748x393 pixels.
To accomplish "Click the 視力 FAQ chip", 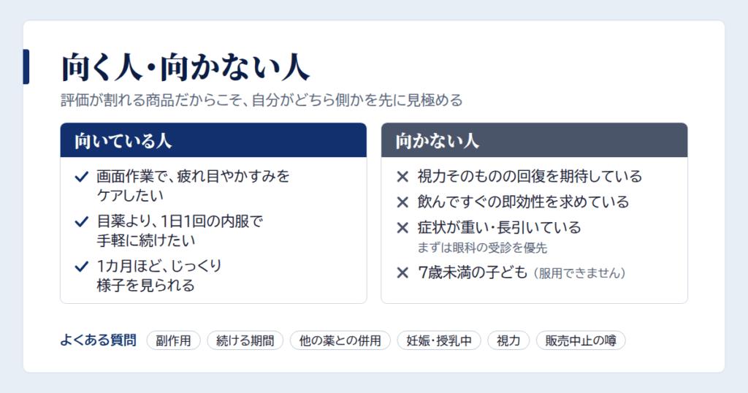I will (x=508, y=340).
